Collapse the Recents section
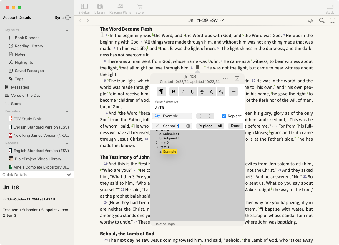This screenshot has height=245, width=339. tap(67, 143)
